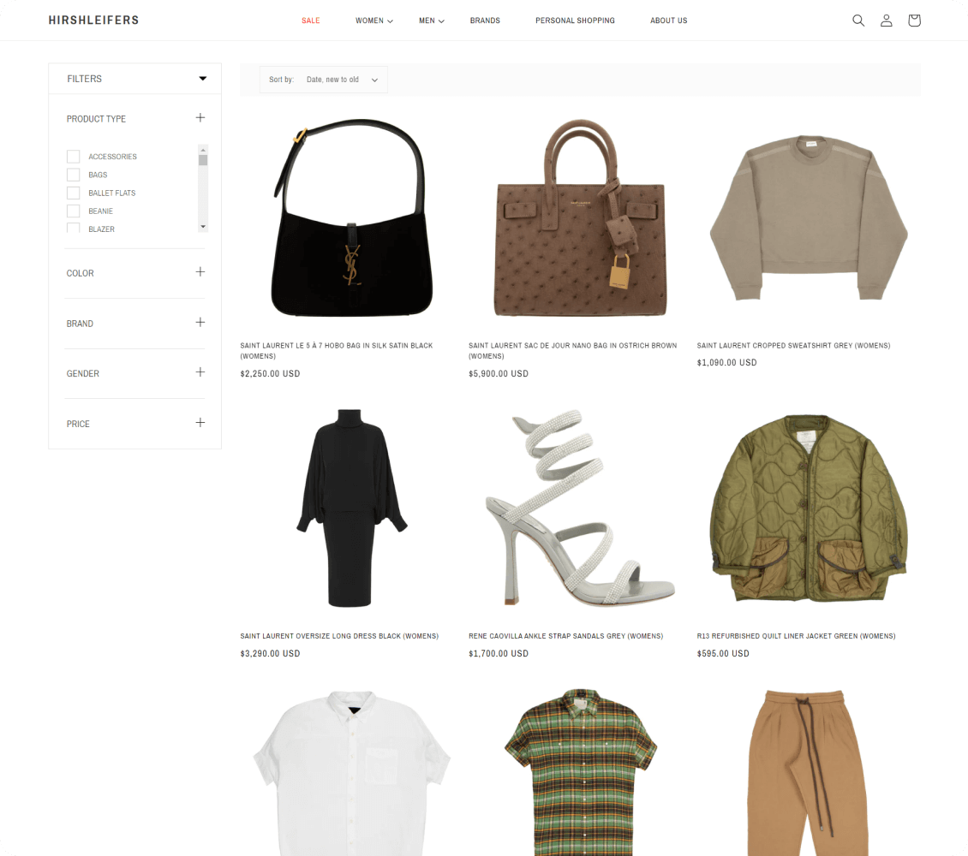
Task: Expand the Women navigation menu
Action: (x=373, y=21)
